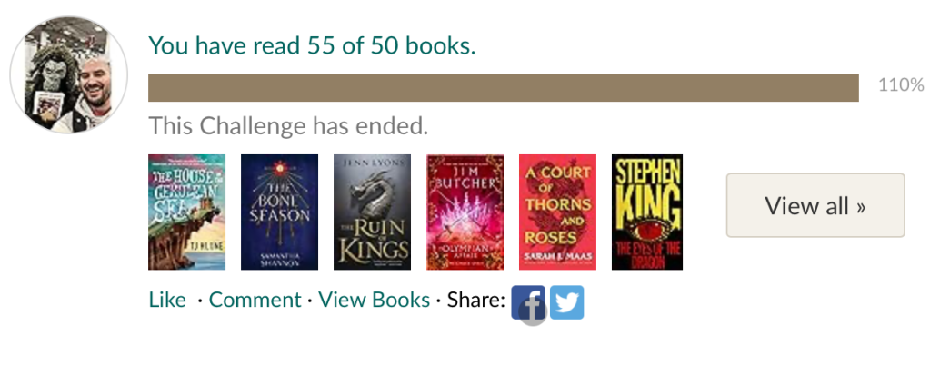Open The Bone Season book cover
Image resolution: width=930 pixels, height=385 pixels.
click(x=279, y=212)
